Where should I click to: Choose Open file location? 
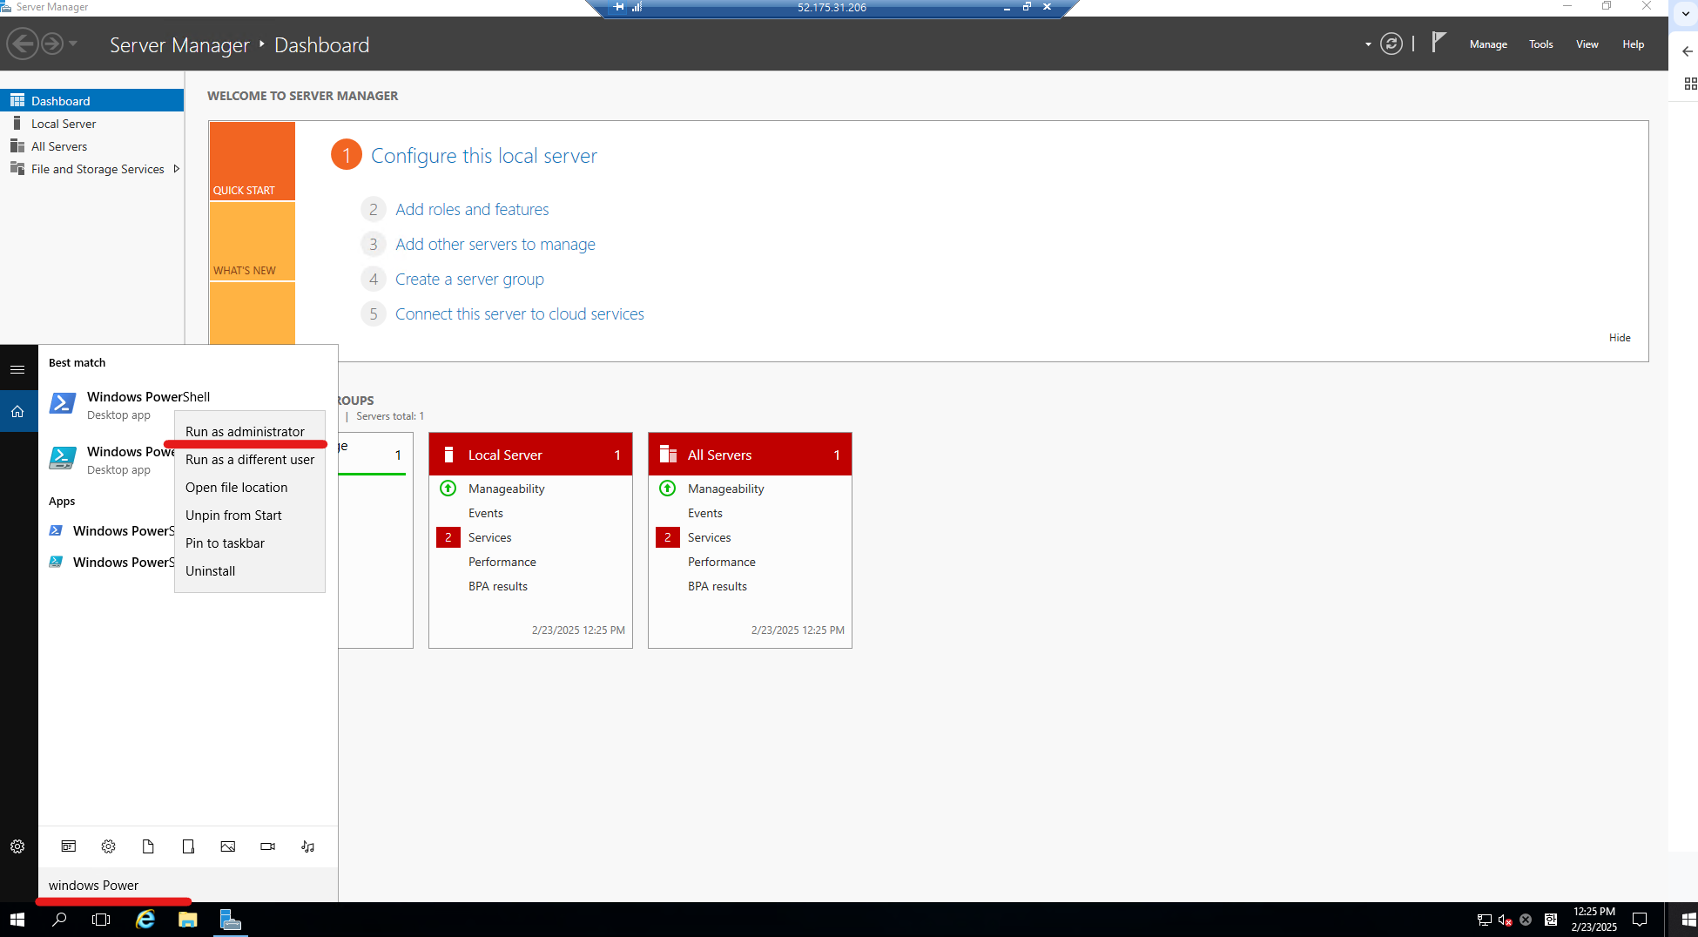click(250, 488)
